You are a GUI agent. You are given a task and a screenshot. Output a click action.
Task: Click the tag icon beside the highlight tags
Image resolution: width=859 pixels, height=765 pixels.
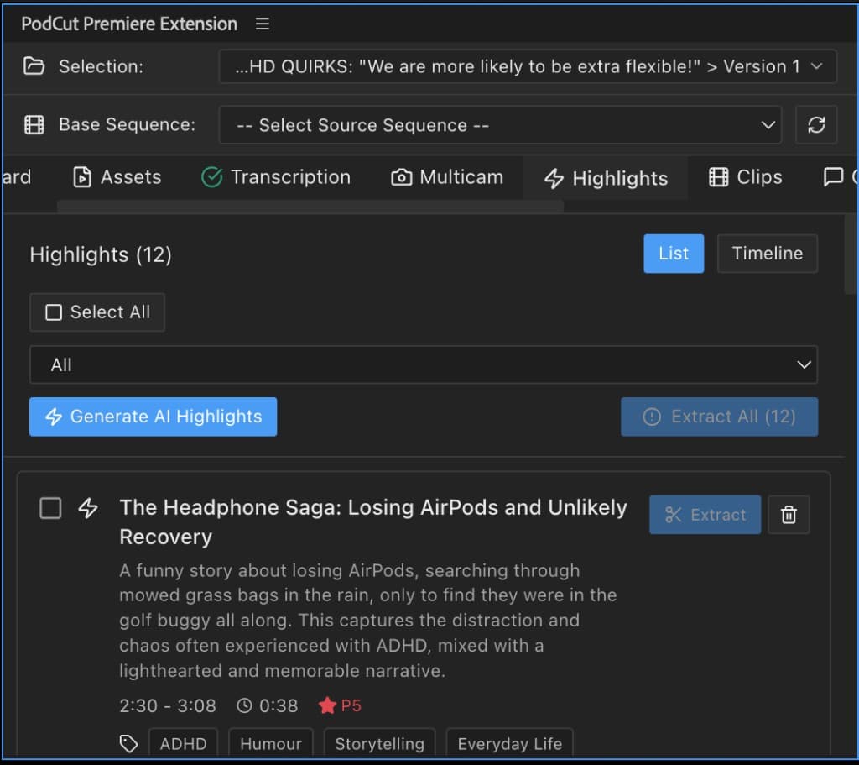[128, 742]
